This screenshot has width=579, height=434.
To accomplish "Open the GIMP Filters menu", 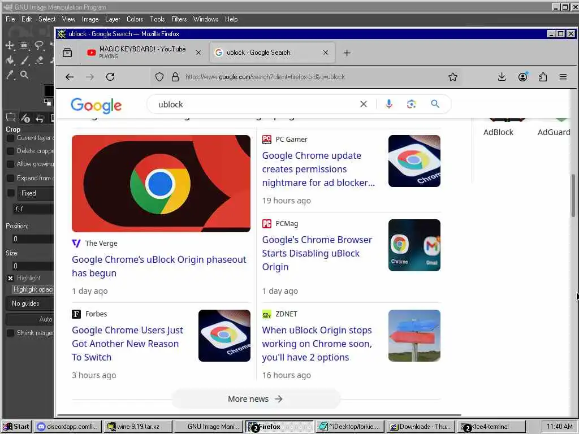I will pyautogui.click(x=179, y=19).
